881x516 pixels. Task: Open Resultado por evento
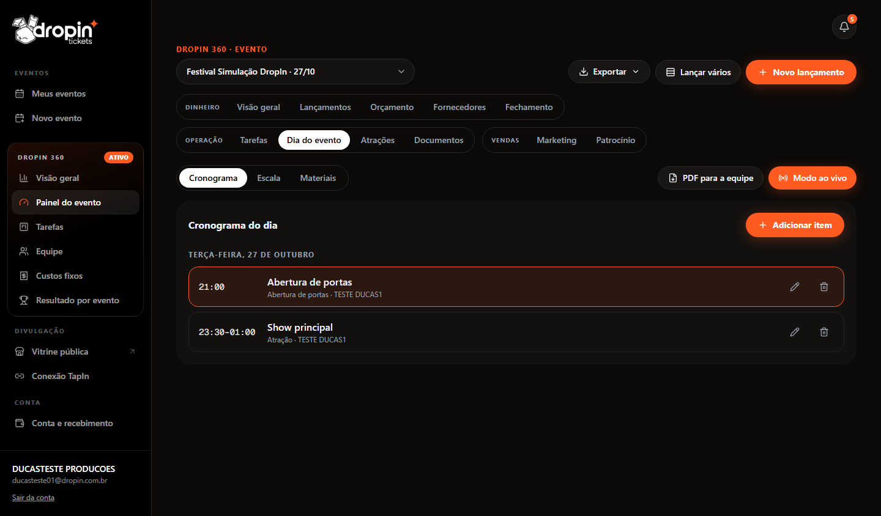[75, 300]
